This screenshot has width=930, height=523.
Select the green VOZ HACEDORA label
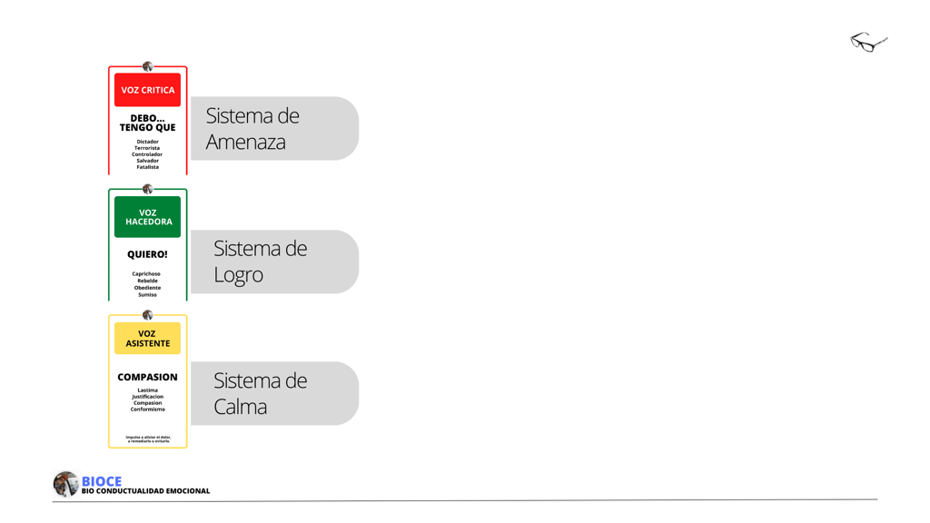click(147, 217)
